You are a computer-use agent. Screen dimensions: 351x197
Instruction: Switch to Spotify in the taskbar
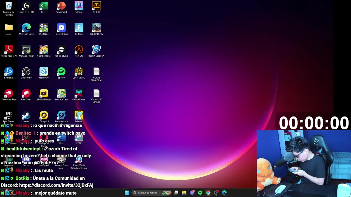(200, 193)
